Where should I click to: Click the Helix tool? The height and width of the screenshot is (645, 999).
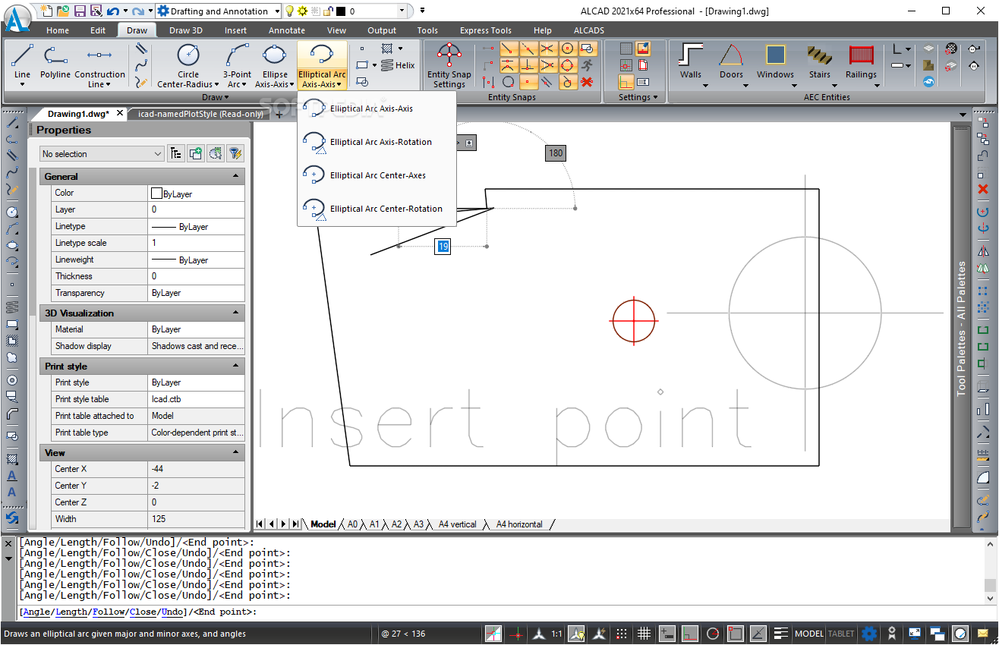coord(397,65)
